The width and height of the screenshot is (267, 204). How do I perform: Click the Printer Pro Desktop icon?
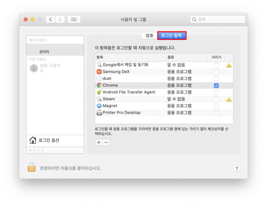[x=99, y=113]
